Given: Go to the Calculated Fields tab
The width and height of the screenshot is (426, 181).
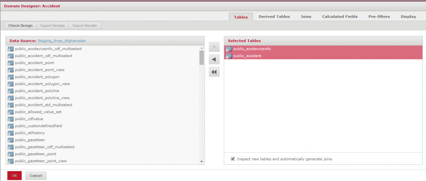Looking at the screenshot, I should point(340,17).
